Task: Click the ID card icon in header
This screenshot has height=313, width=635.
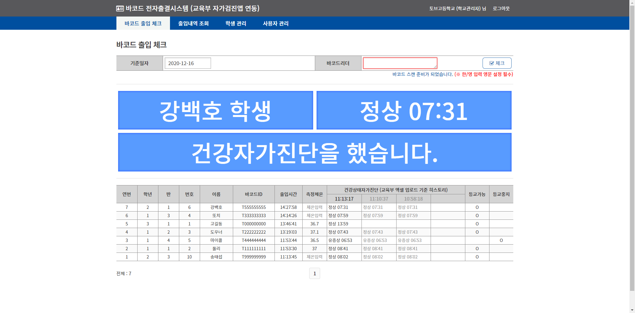Action: 120,9
